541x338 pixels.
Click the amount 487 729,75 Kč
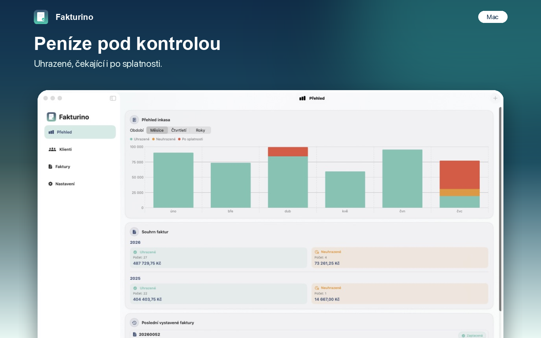click(147, 263)
